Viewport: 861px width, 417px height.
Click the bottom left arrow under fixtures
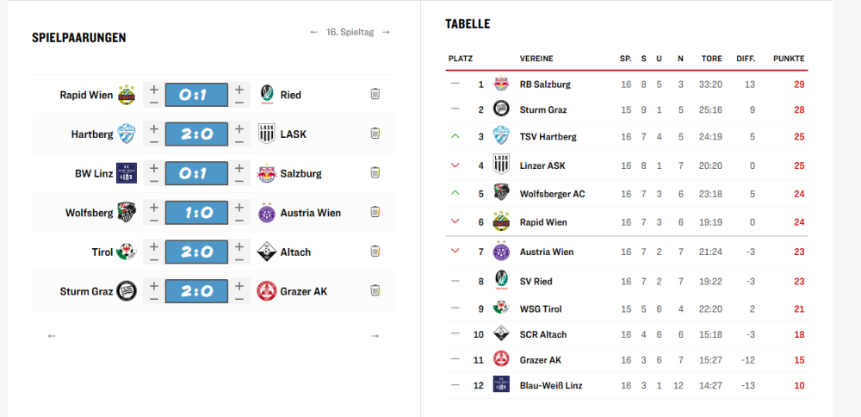click(52, 336)
